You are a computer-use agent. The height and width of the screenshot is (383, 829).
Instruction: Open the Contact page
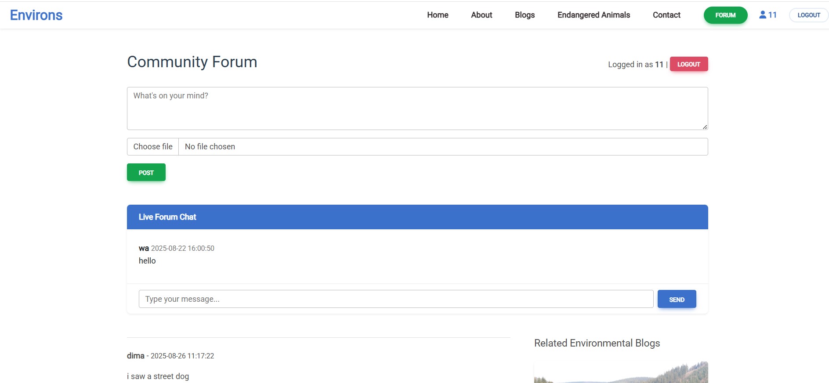tap(666, 15)
